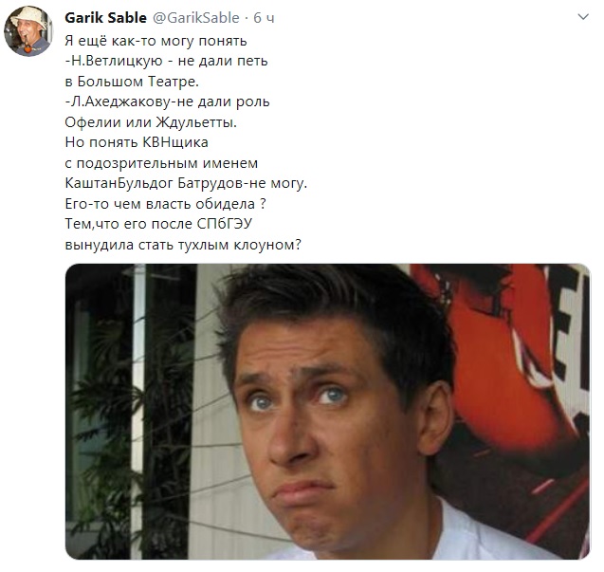604x572 pixels.
Task: Click the line 'вынудила стать тухлым клоуном?'
Action: (x=183, y=245)
